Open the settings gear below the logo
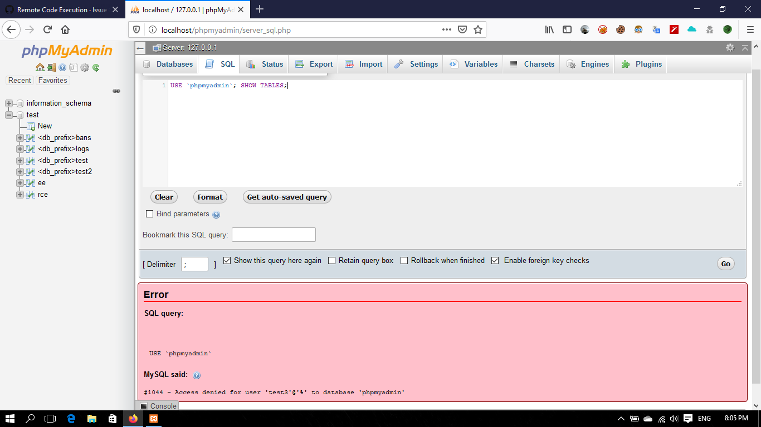This screenshot has width=761, height=427. point(85,67)
